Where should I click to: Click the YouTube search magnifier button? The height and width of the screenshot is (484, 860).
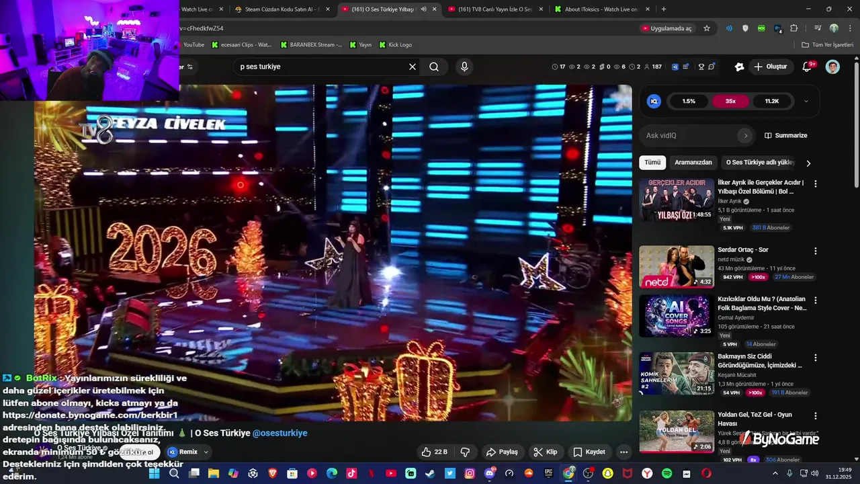(x=434, y=67)
